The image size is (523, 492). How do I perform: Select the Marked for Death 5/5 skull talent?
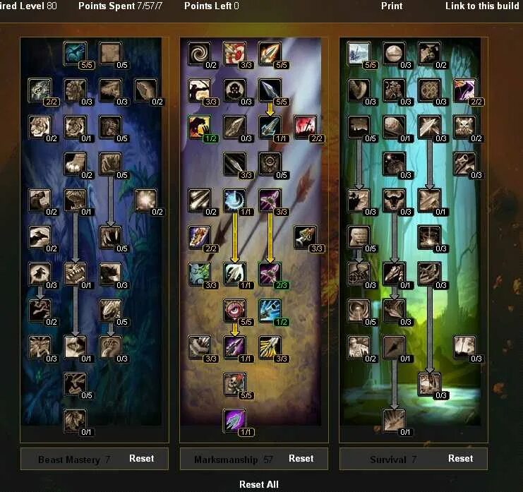tap(234, 383)
